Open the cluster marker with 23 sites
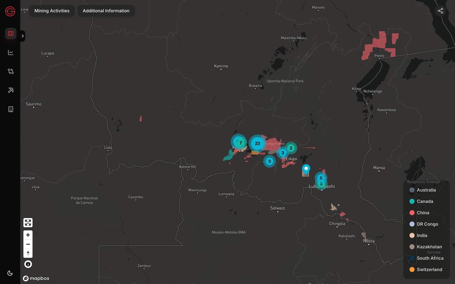 (257, 143)
